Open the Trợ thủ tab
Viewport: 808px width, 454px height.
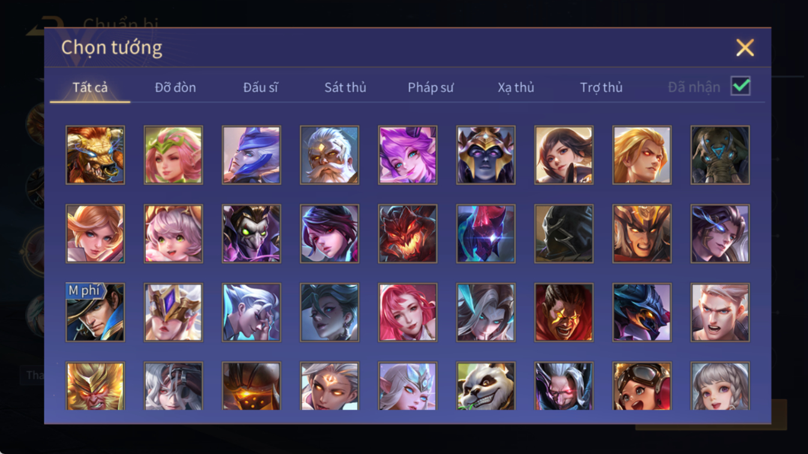click(x=601, y=88)
